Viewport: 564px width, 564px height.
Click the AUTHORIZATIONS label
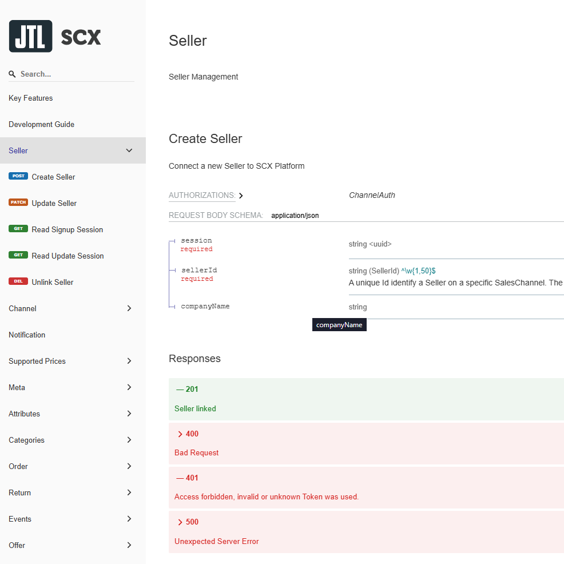tap(202, 195)
